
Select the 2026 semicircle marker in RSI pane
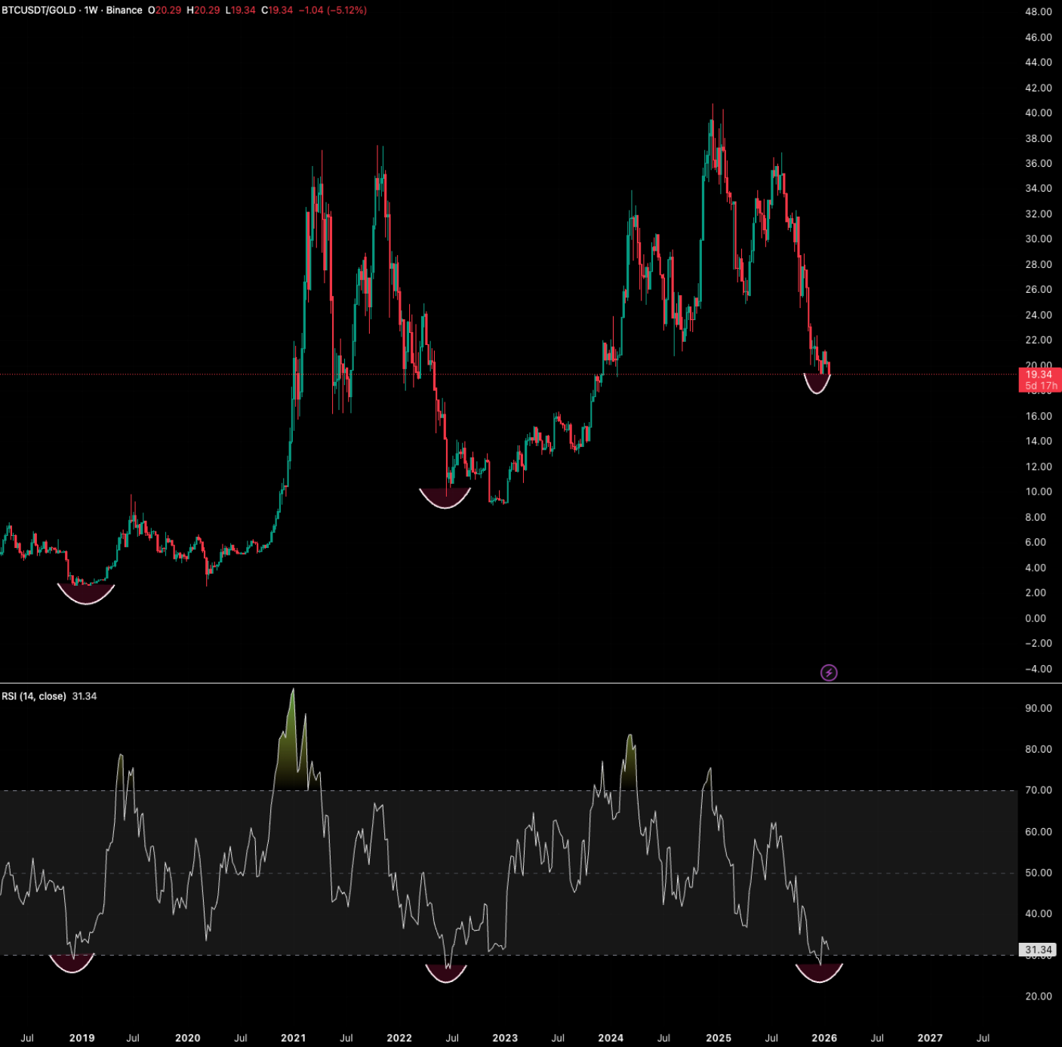tap(819, 973)
